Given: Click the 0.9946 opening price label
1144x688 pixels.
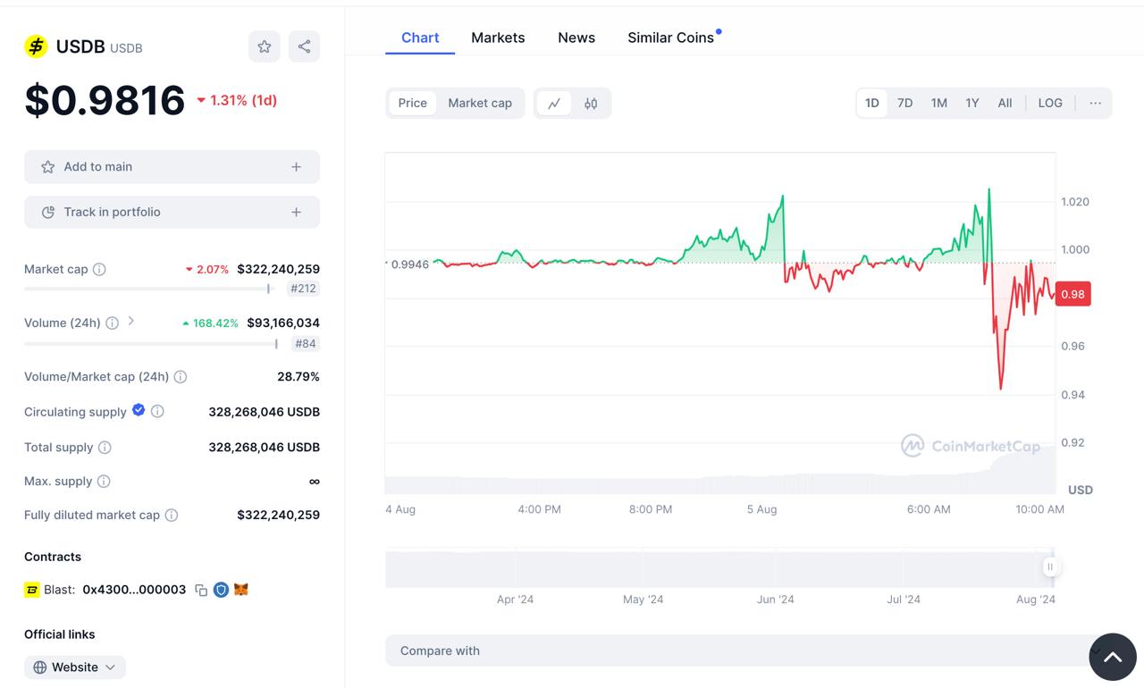Looking at the screenshot, I should pyautogui.click(x=410, y=264).
